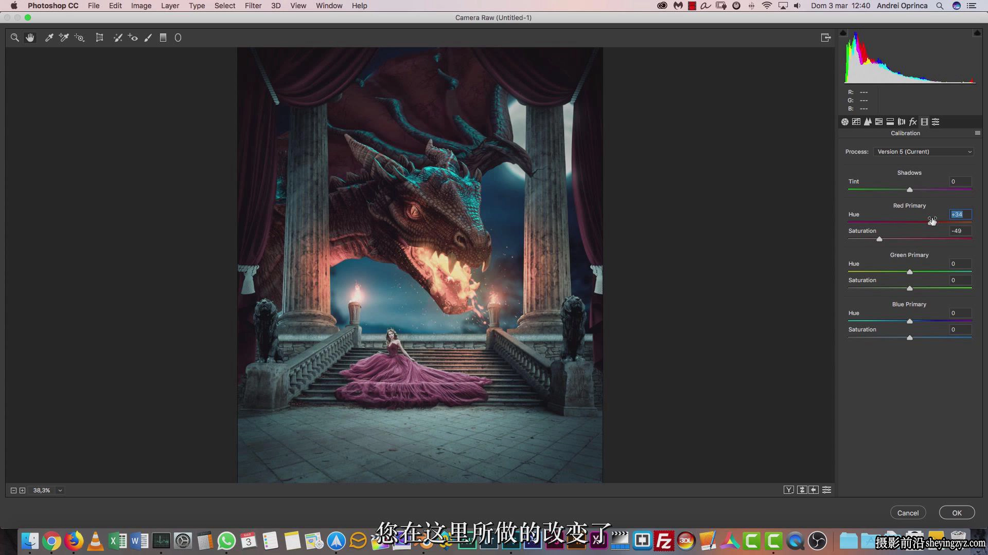Click the zoom out minus button
Screen dimensions: 988x555
[14, 490]
